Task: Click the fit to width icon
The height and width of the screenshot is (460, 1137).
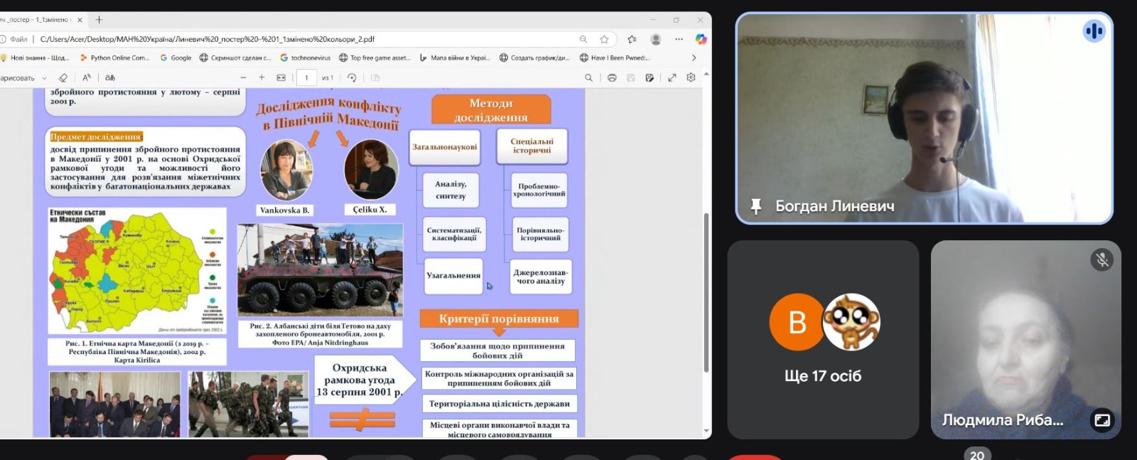Action: tap(281, 77)
